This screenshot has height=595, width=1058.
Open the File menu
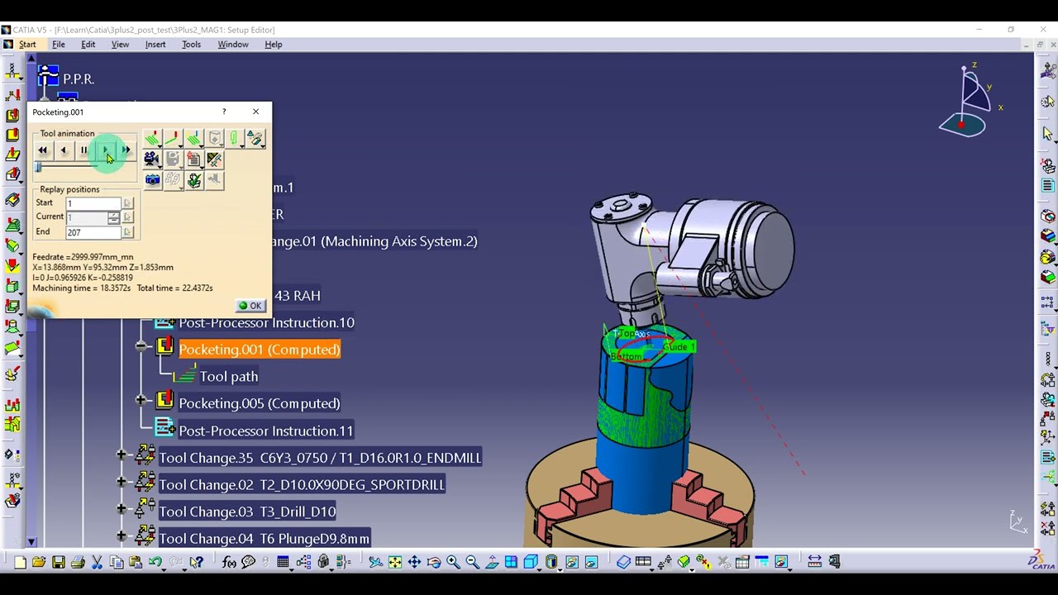pos(59,45)
